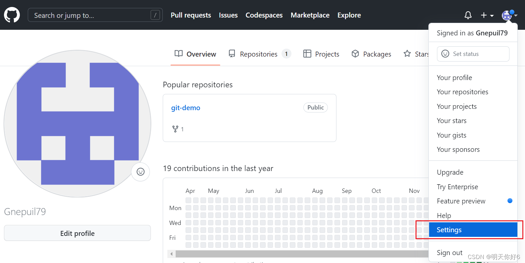This screenshot has height=263, width=525.
Task: Click the Repositories count badge 1
Action: click(x=286, y=54)
